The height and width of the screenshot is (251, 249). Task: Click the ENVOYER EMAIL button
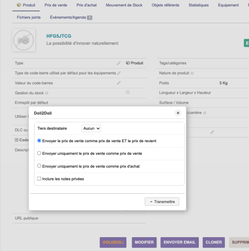click(180, 242)
